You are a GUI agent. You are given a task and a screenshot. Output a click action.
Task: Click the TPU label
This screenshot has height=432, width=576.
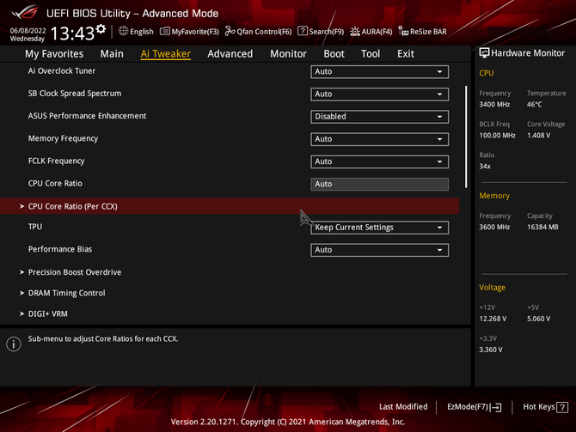coord(35,227)
